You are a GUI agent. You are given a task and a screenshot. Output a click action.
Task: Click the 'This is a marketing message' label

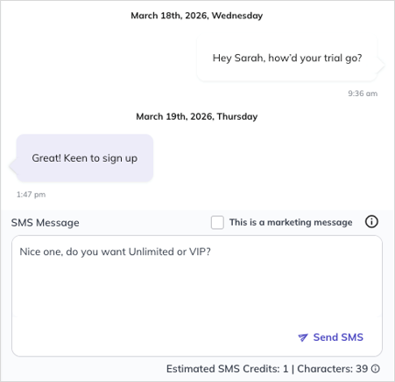291,222
